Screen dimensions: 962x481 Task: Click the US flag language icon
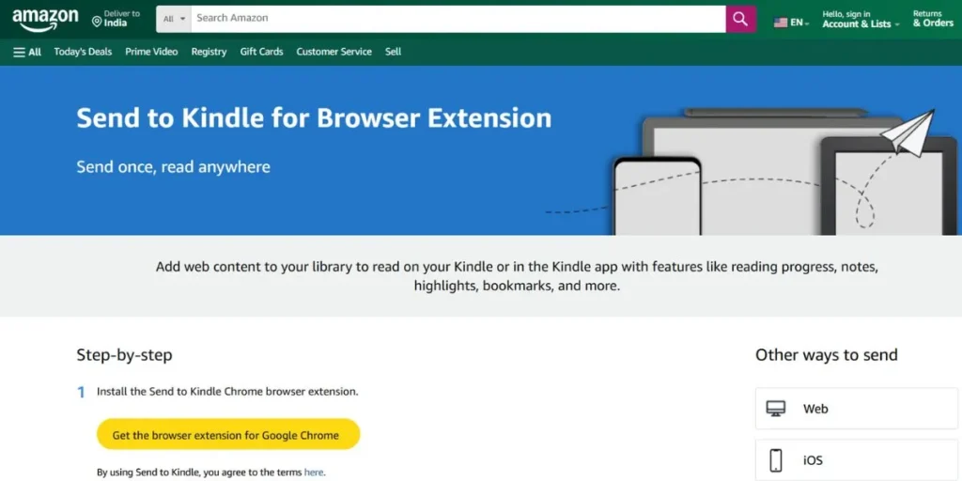(x=781, y=23)
